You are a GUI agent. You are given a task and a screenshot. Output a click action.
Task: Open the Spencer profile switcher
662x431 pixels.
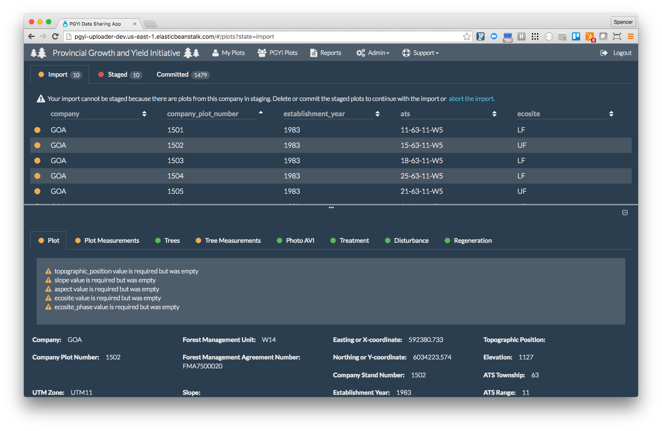tap(623, 22)
